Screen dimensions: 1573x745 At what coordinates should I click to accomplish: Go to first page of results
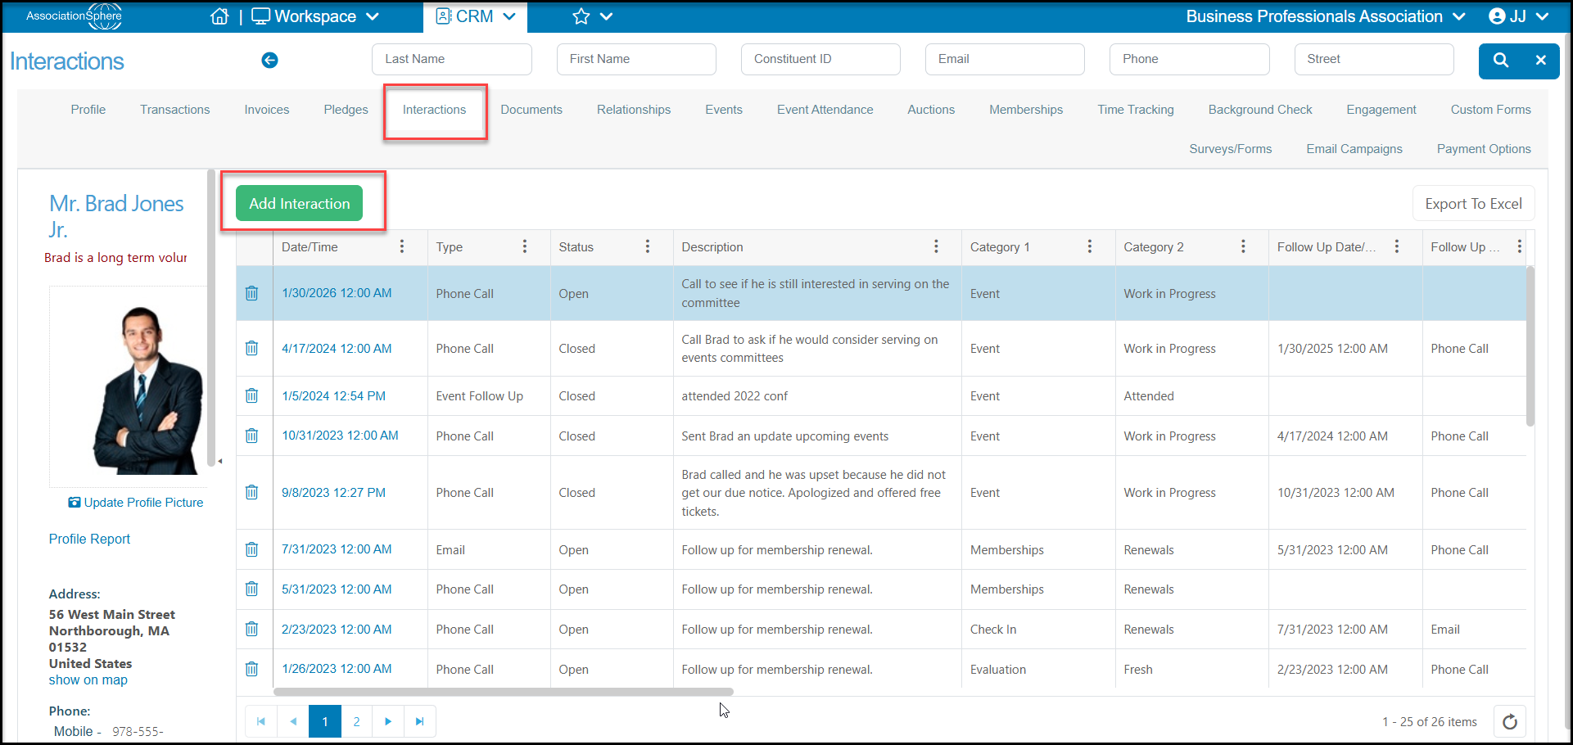[261, 721]
